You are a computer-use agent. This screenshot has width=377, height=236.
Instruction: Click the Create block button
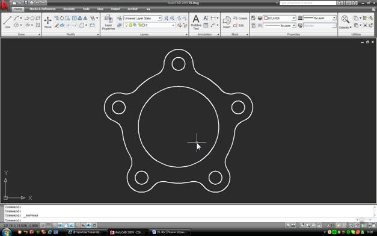pos(240,18)
